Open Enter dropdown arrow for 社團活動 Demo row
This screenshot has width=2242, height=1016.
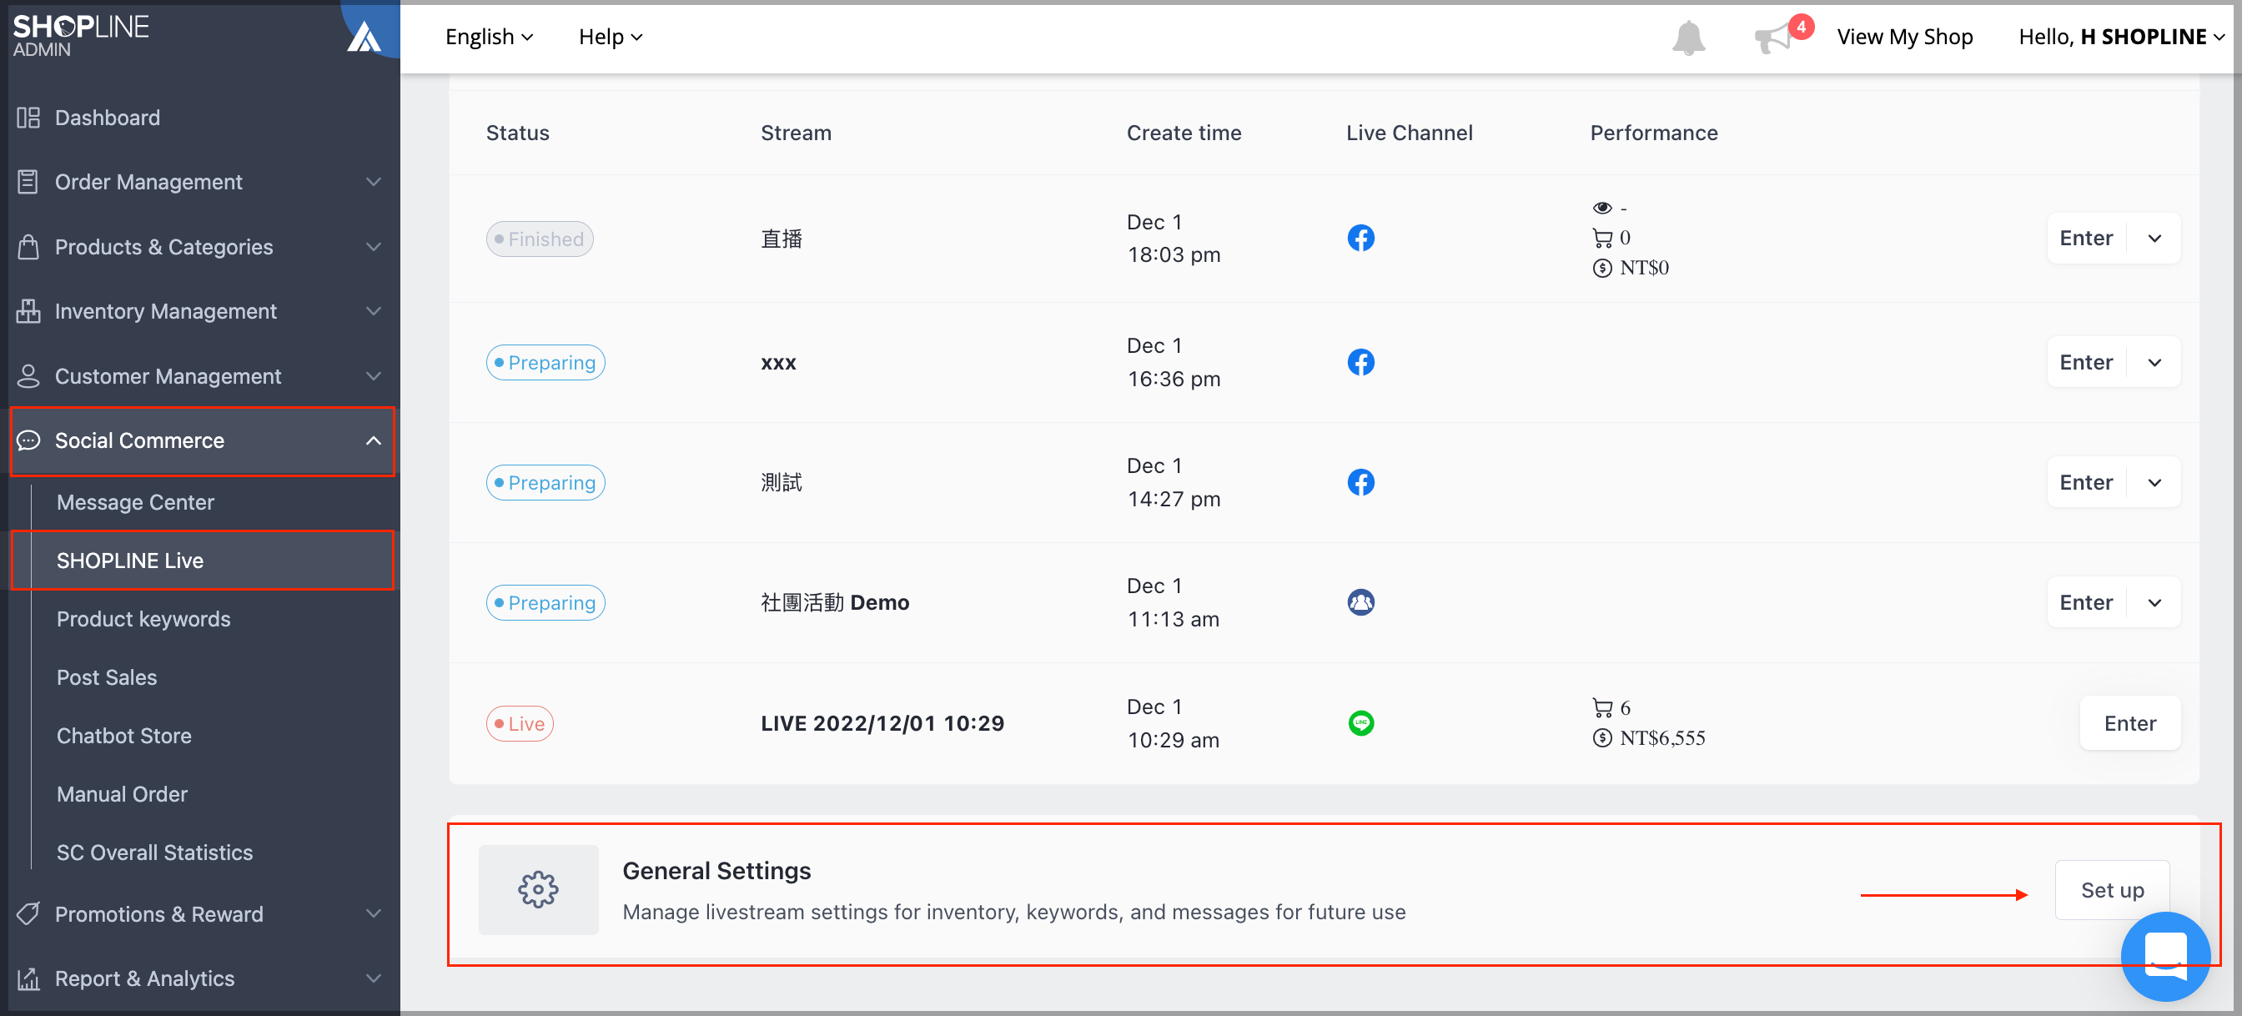pyautogui.click(x=2155, y=602)
